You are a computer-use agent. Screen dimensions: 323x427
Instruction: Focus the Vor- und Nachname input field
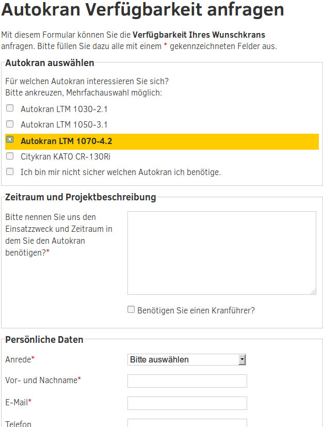(187, 381)
